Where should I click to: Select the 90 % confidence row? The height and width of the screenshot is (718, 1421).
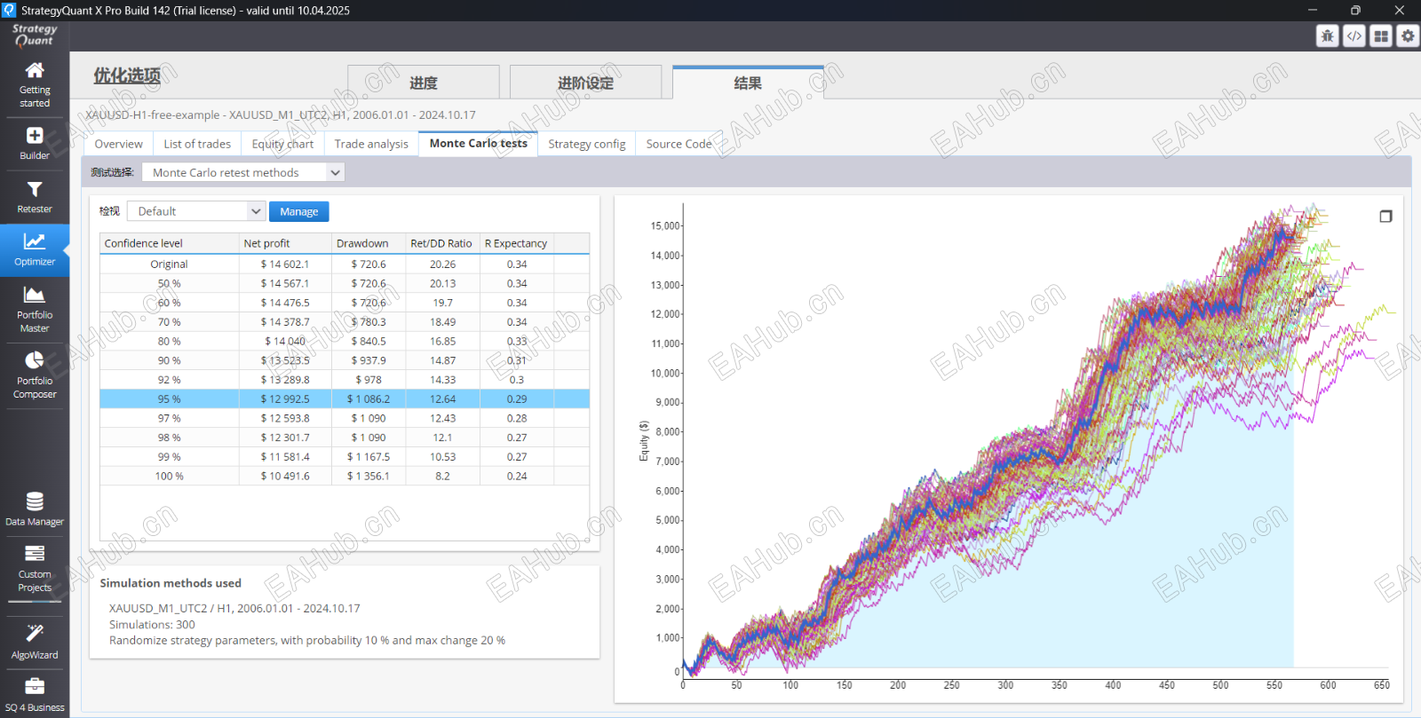point(345,360)
